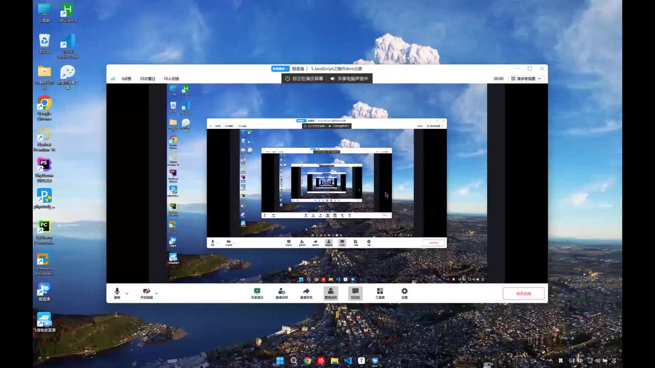Select the Navicat Premium desktop shortcut

coord(45,140)
